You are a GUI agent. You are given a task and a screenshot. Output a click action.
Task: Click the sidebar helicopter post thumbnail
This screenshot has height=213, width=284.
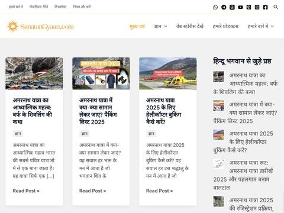click(x=218, y=135)
